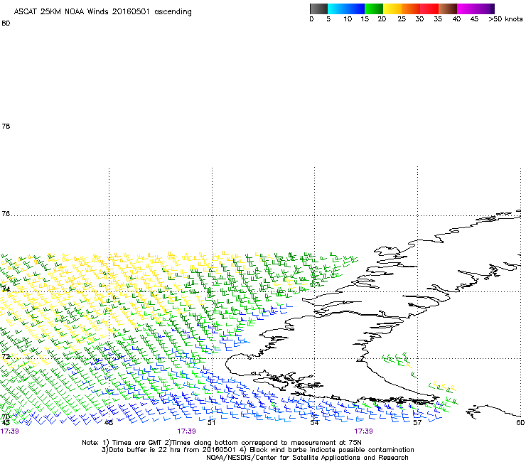Click the green 15-20 knots color band
The image size is (526, 462).
[374, 9]
